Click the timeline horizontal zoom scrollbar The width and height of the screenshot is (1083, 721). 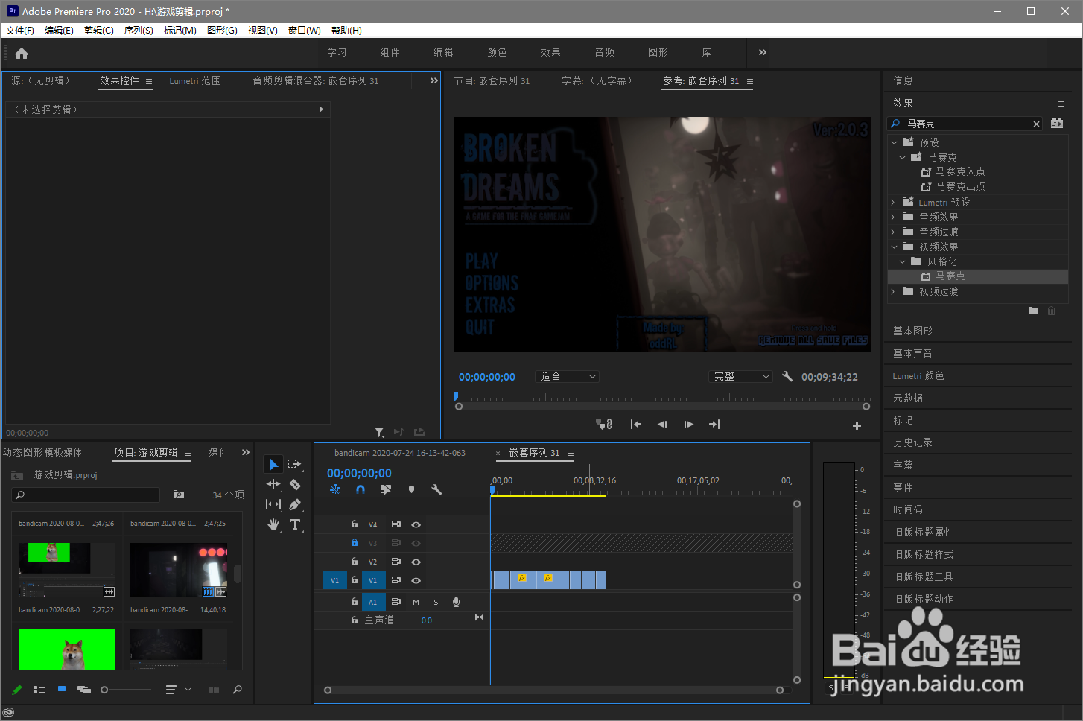tap(554, 690)
